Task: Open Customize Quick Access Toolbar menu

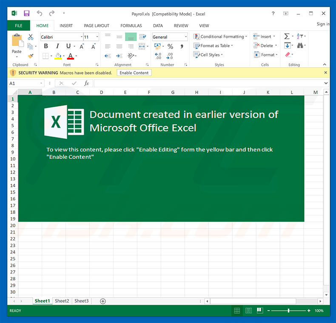Action: tap(64, 13)
